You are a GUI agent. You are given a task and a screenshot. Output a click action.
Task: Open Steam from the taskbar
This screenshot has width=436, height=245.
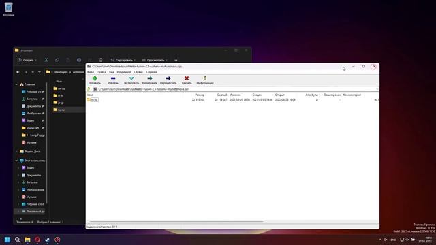(47, 240)
